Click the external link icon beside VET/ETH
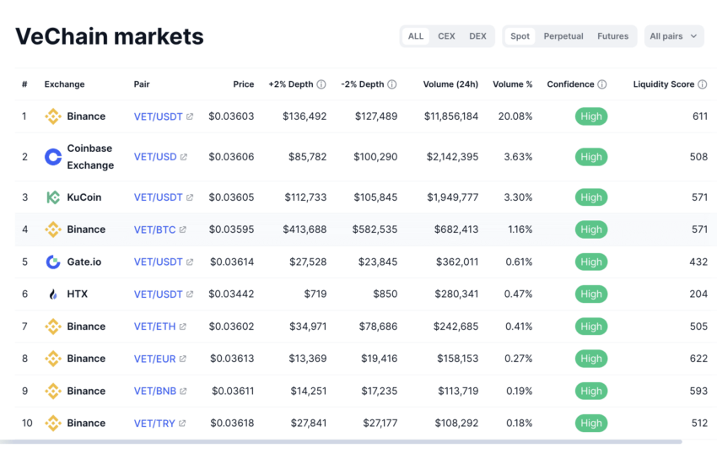Screen dimensions: 717x459 pos(182,327)
